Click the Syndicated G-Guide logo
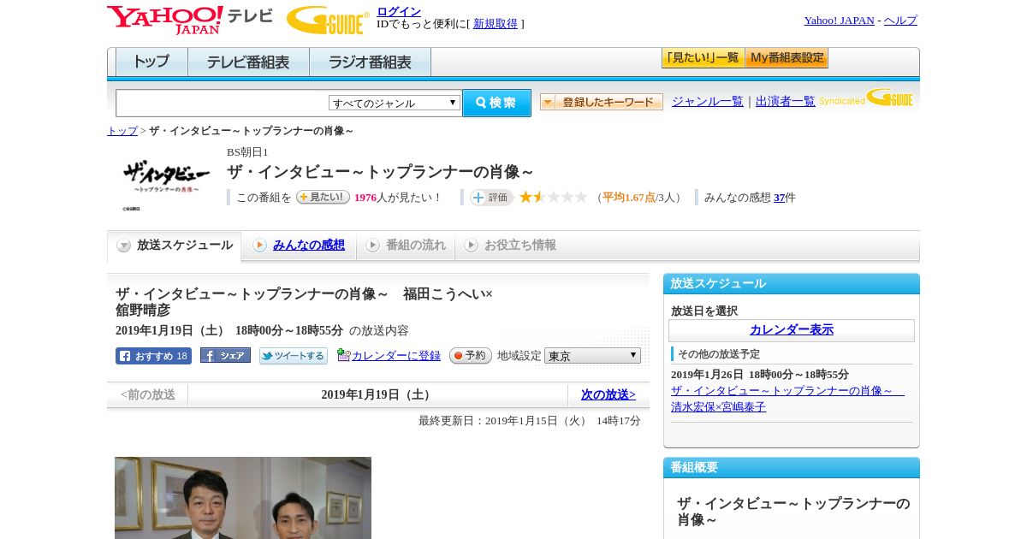1027x539 pixels. 865,98
